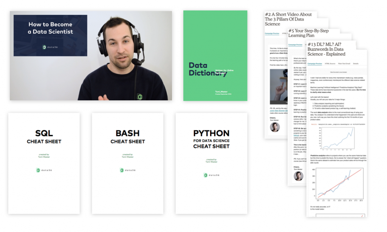The height and width of the screenshot is (232, 387).
Task: Select Campaign Preview tab in the #13 email
Action: point(315,63)
